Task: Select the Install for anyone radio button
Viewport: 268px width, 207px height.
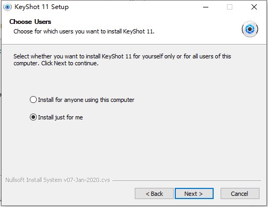Action: [x=33, y=100]
